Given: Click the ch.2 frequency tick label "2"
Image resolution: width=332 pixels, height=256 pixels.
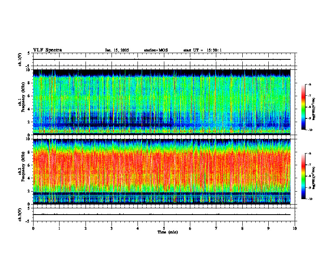Looking at the screenshot, I should pyautogui.click(x=29, y=191).
